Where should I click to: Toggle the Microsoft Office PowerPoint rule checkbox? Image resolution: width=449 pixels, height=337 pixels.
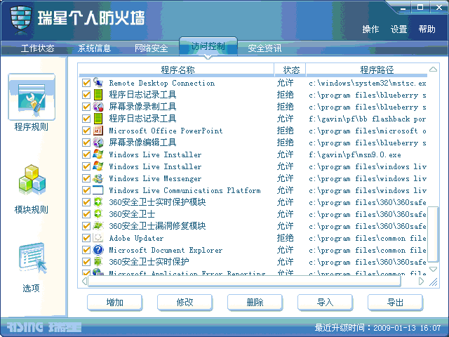tap(86, 131)
